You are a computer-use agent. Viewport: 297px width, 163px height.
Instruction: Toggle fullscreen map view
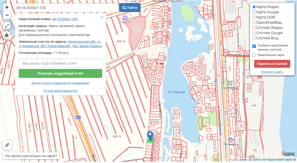(x=7, y=26)
